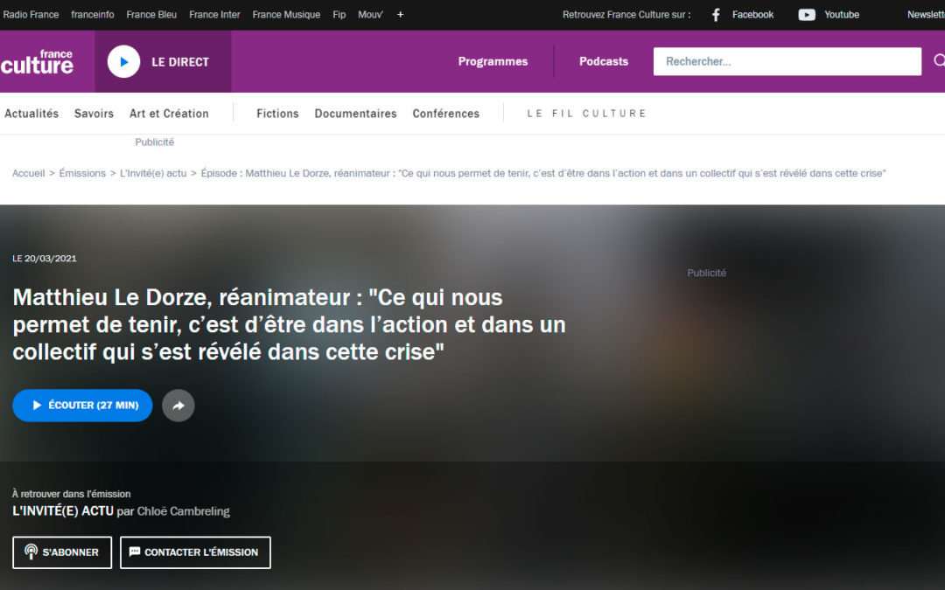Open the Newsletter link in the top bar
The width and height of the screenshot is (945, 590).
926,15
